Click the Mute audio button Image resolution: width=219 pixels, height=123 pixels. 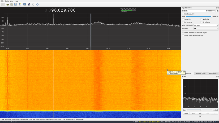186,113
